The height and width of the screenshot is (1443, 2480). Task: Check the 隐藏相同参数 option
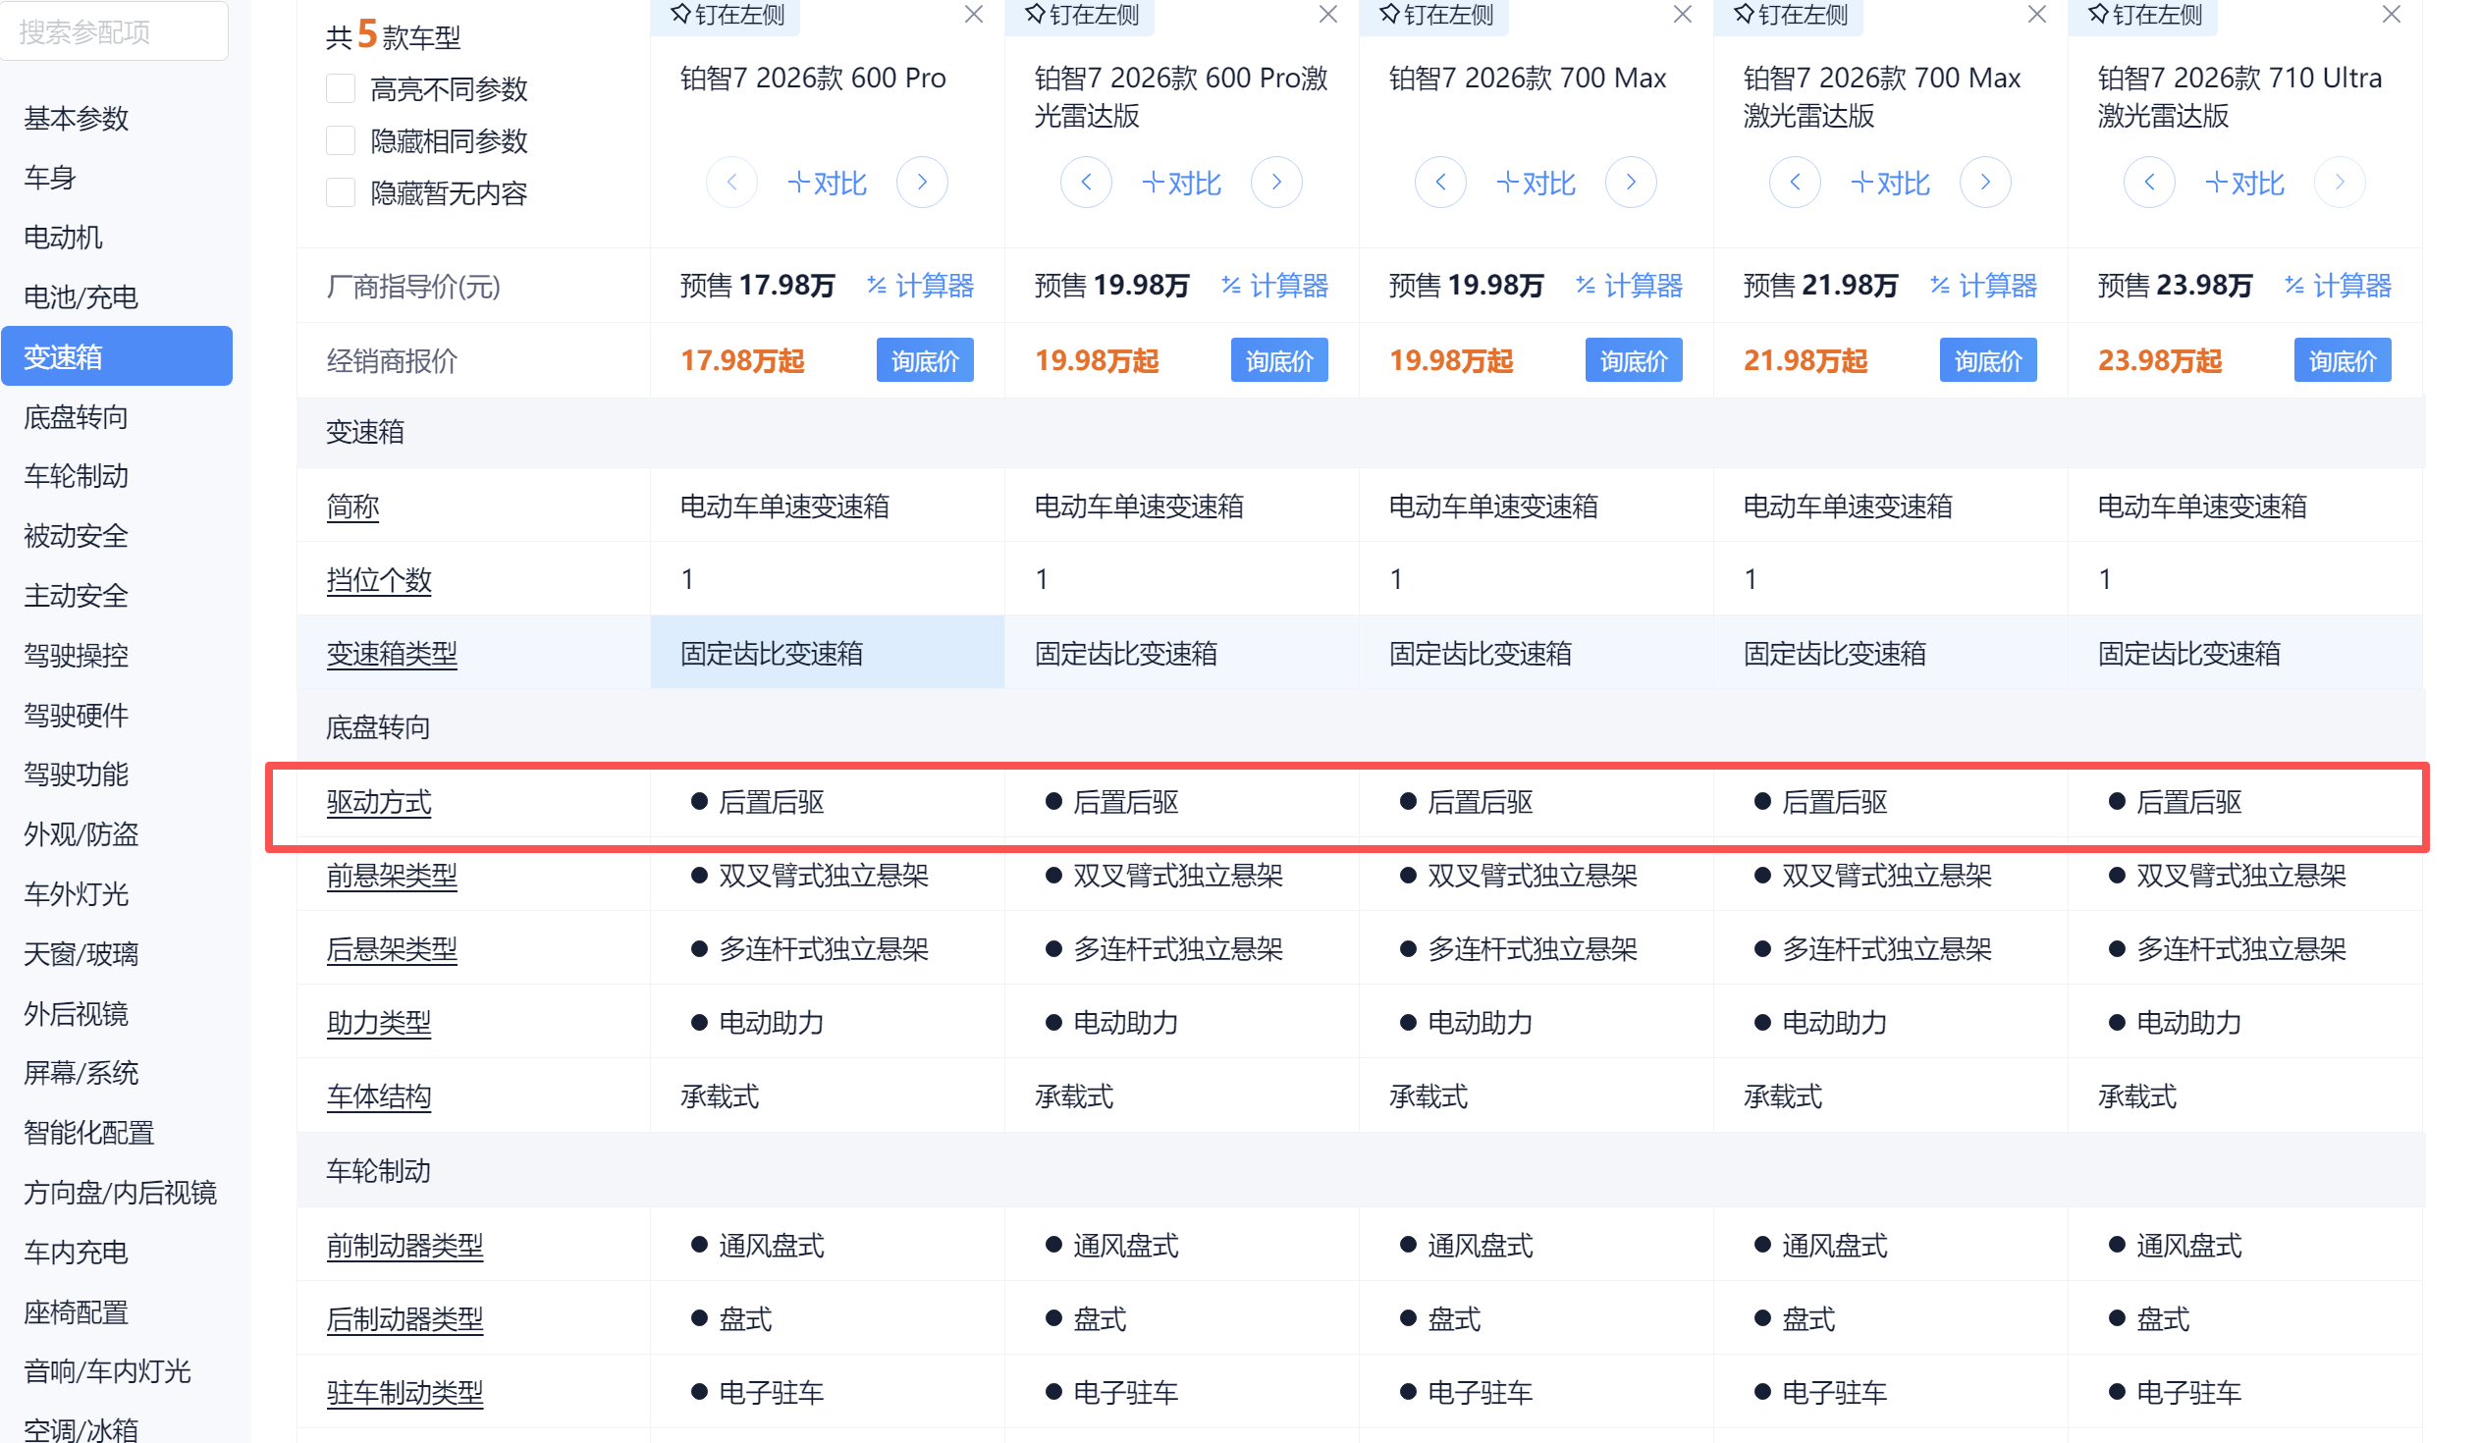(x=341, y=140)
